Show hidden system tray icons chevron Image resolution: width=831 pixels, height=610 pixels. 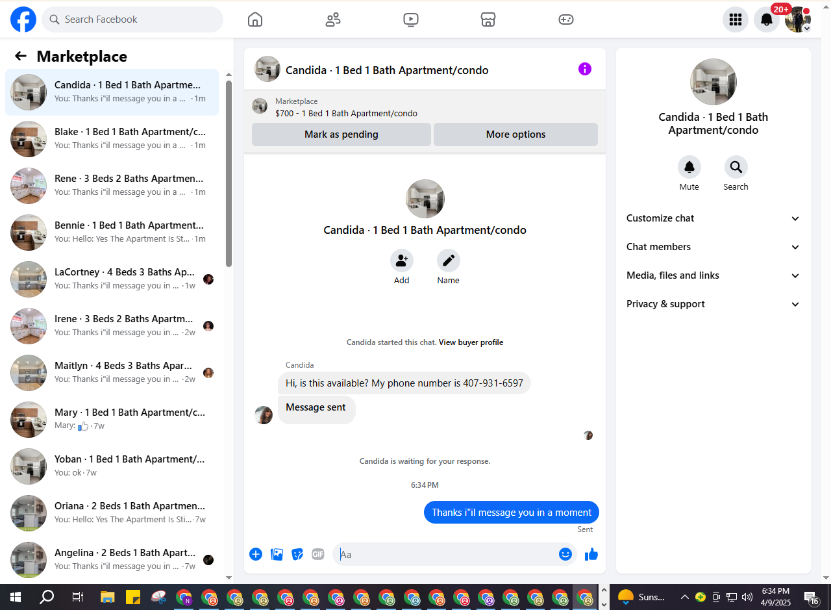684,597
